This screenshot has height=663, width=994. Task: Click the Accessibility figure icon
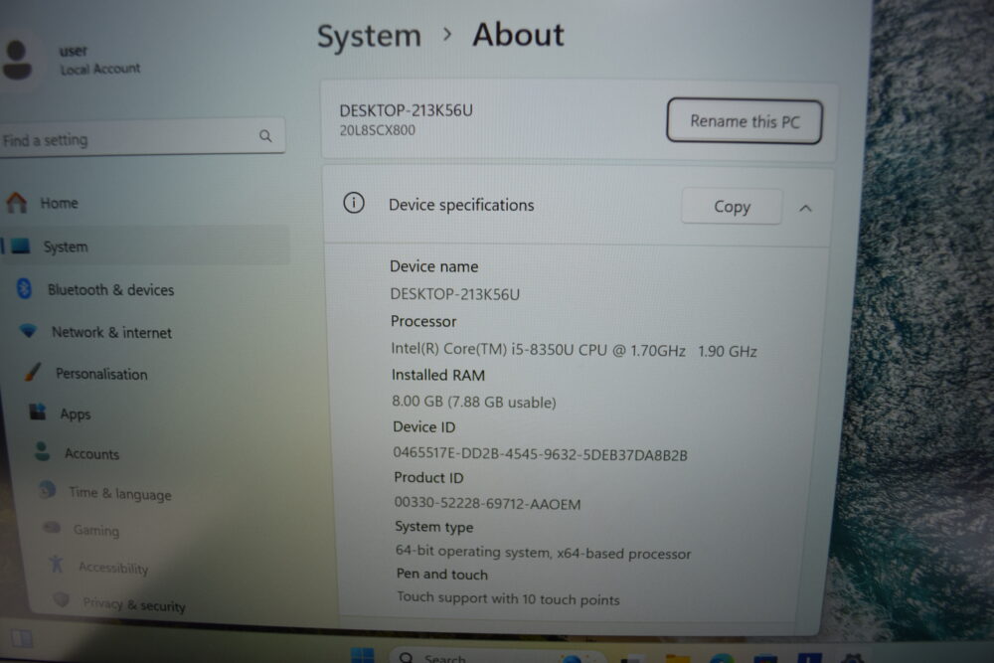pos(57,564)
